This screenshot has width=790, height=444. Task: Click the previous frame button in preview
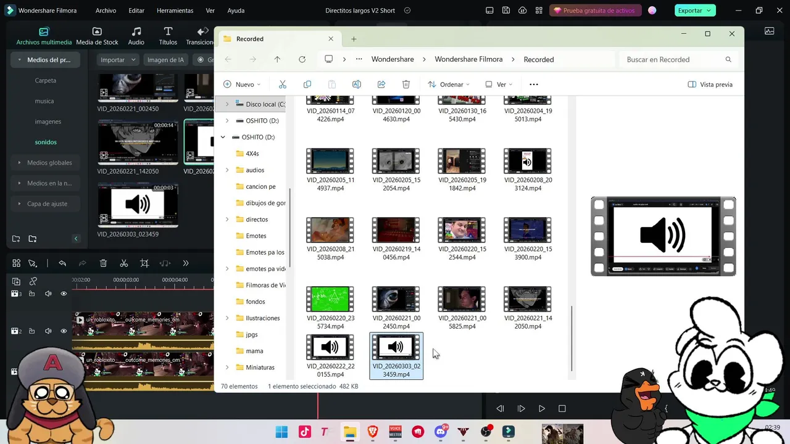point(501,409)
